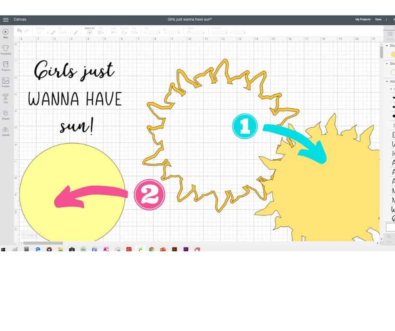Image resolution: width=395 pixels, height=331 pixels.
Task: Select the 'sun!' script text on canvas
Action: click(76, 126)
